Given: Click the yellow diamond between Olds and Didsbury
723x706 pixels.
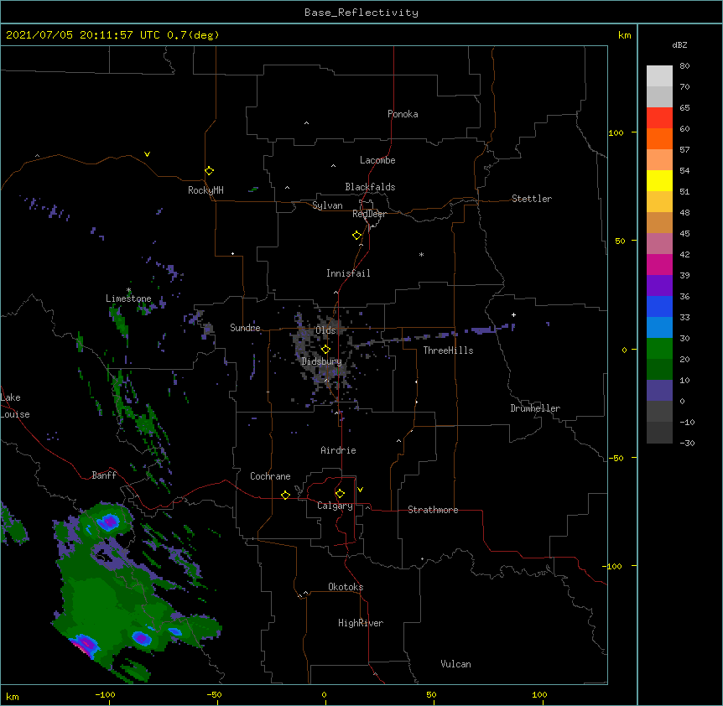Looking at the screenshot, I should (325, 350).
